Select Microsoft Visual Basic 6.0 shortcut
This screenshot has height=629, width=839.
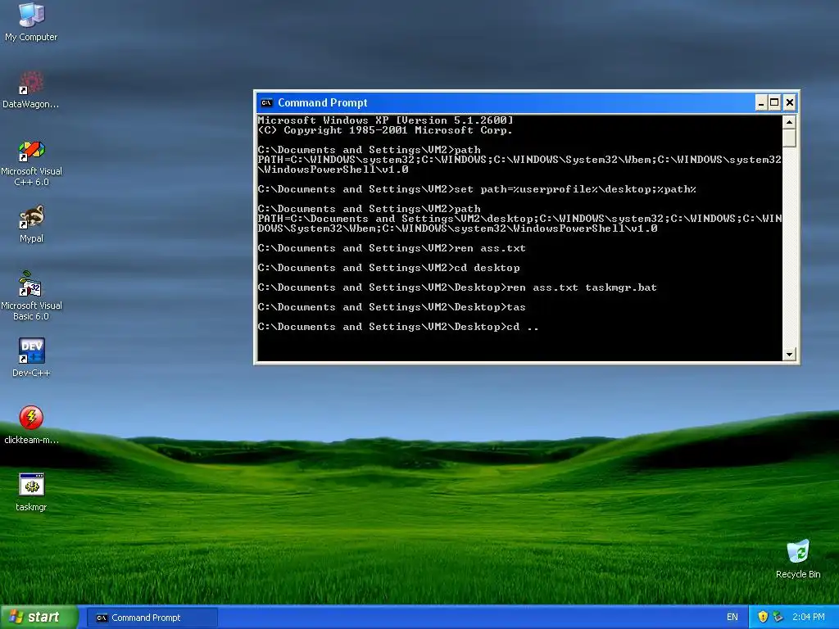point(31,296)
